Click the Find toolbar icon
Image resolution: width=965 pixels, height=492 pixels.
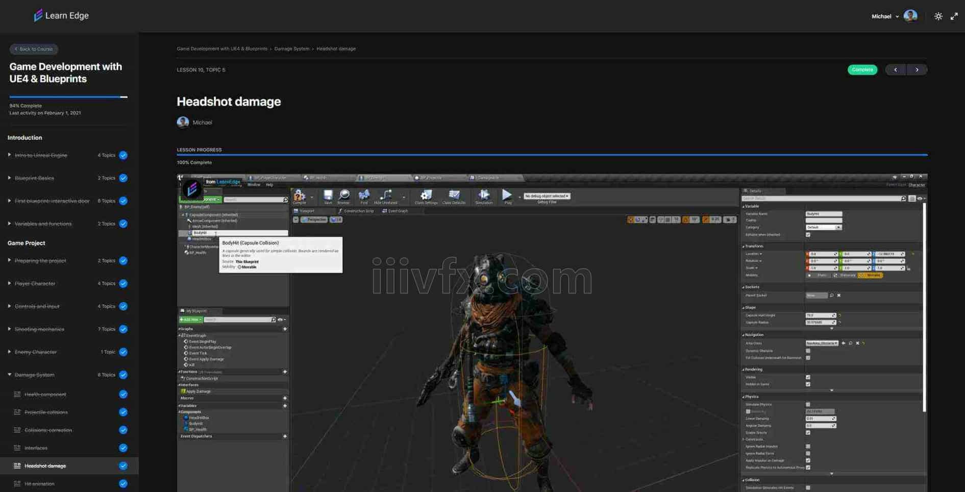click(x=364, y=196)
